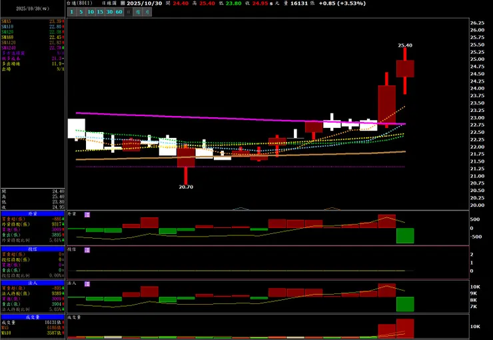Click the SMA60 indicator row
This screenshot has height=340, width=493.
(33, 37)
